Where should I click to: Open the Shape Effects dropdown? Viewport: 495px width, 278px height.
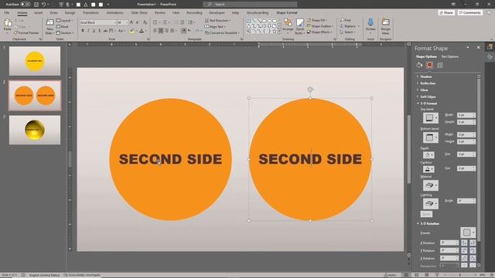[x=319, y=32]
